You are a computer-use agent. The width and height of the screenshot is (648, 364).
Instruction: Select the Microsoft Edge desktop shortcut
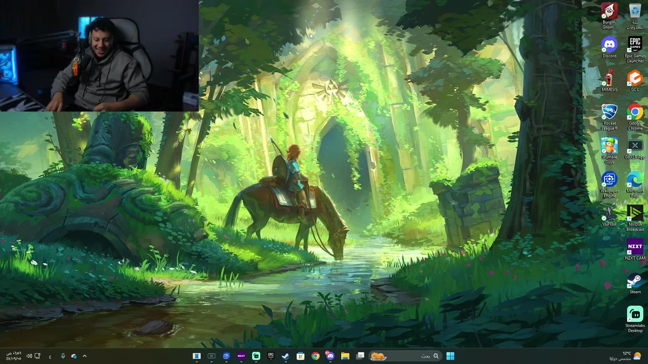click(x=635, y=185)
